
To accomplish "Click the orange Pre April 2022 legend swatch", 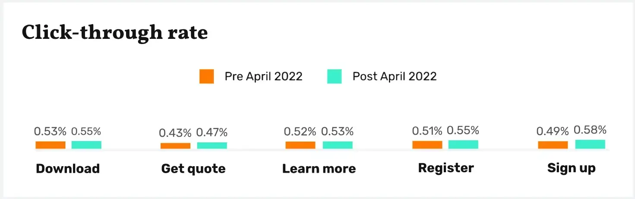I will tap(206, 76).
